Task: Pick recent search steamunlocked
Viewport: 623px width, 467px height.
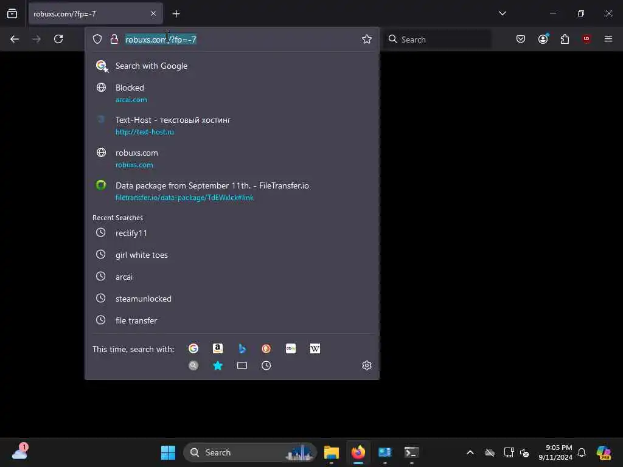Action: pyautogui.click(x=232, y=299)
